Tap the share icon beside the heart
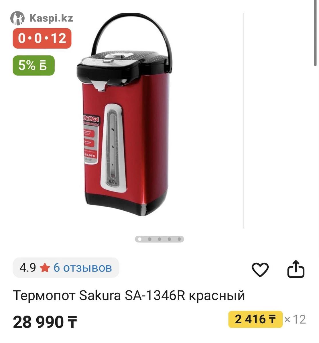 [296, 269]
